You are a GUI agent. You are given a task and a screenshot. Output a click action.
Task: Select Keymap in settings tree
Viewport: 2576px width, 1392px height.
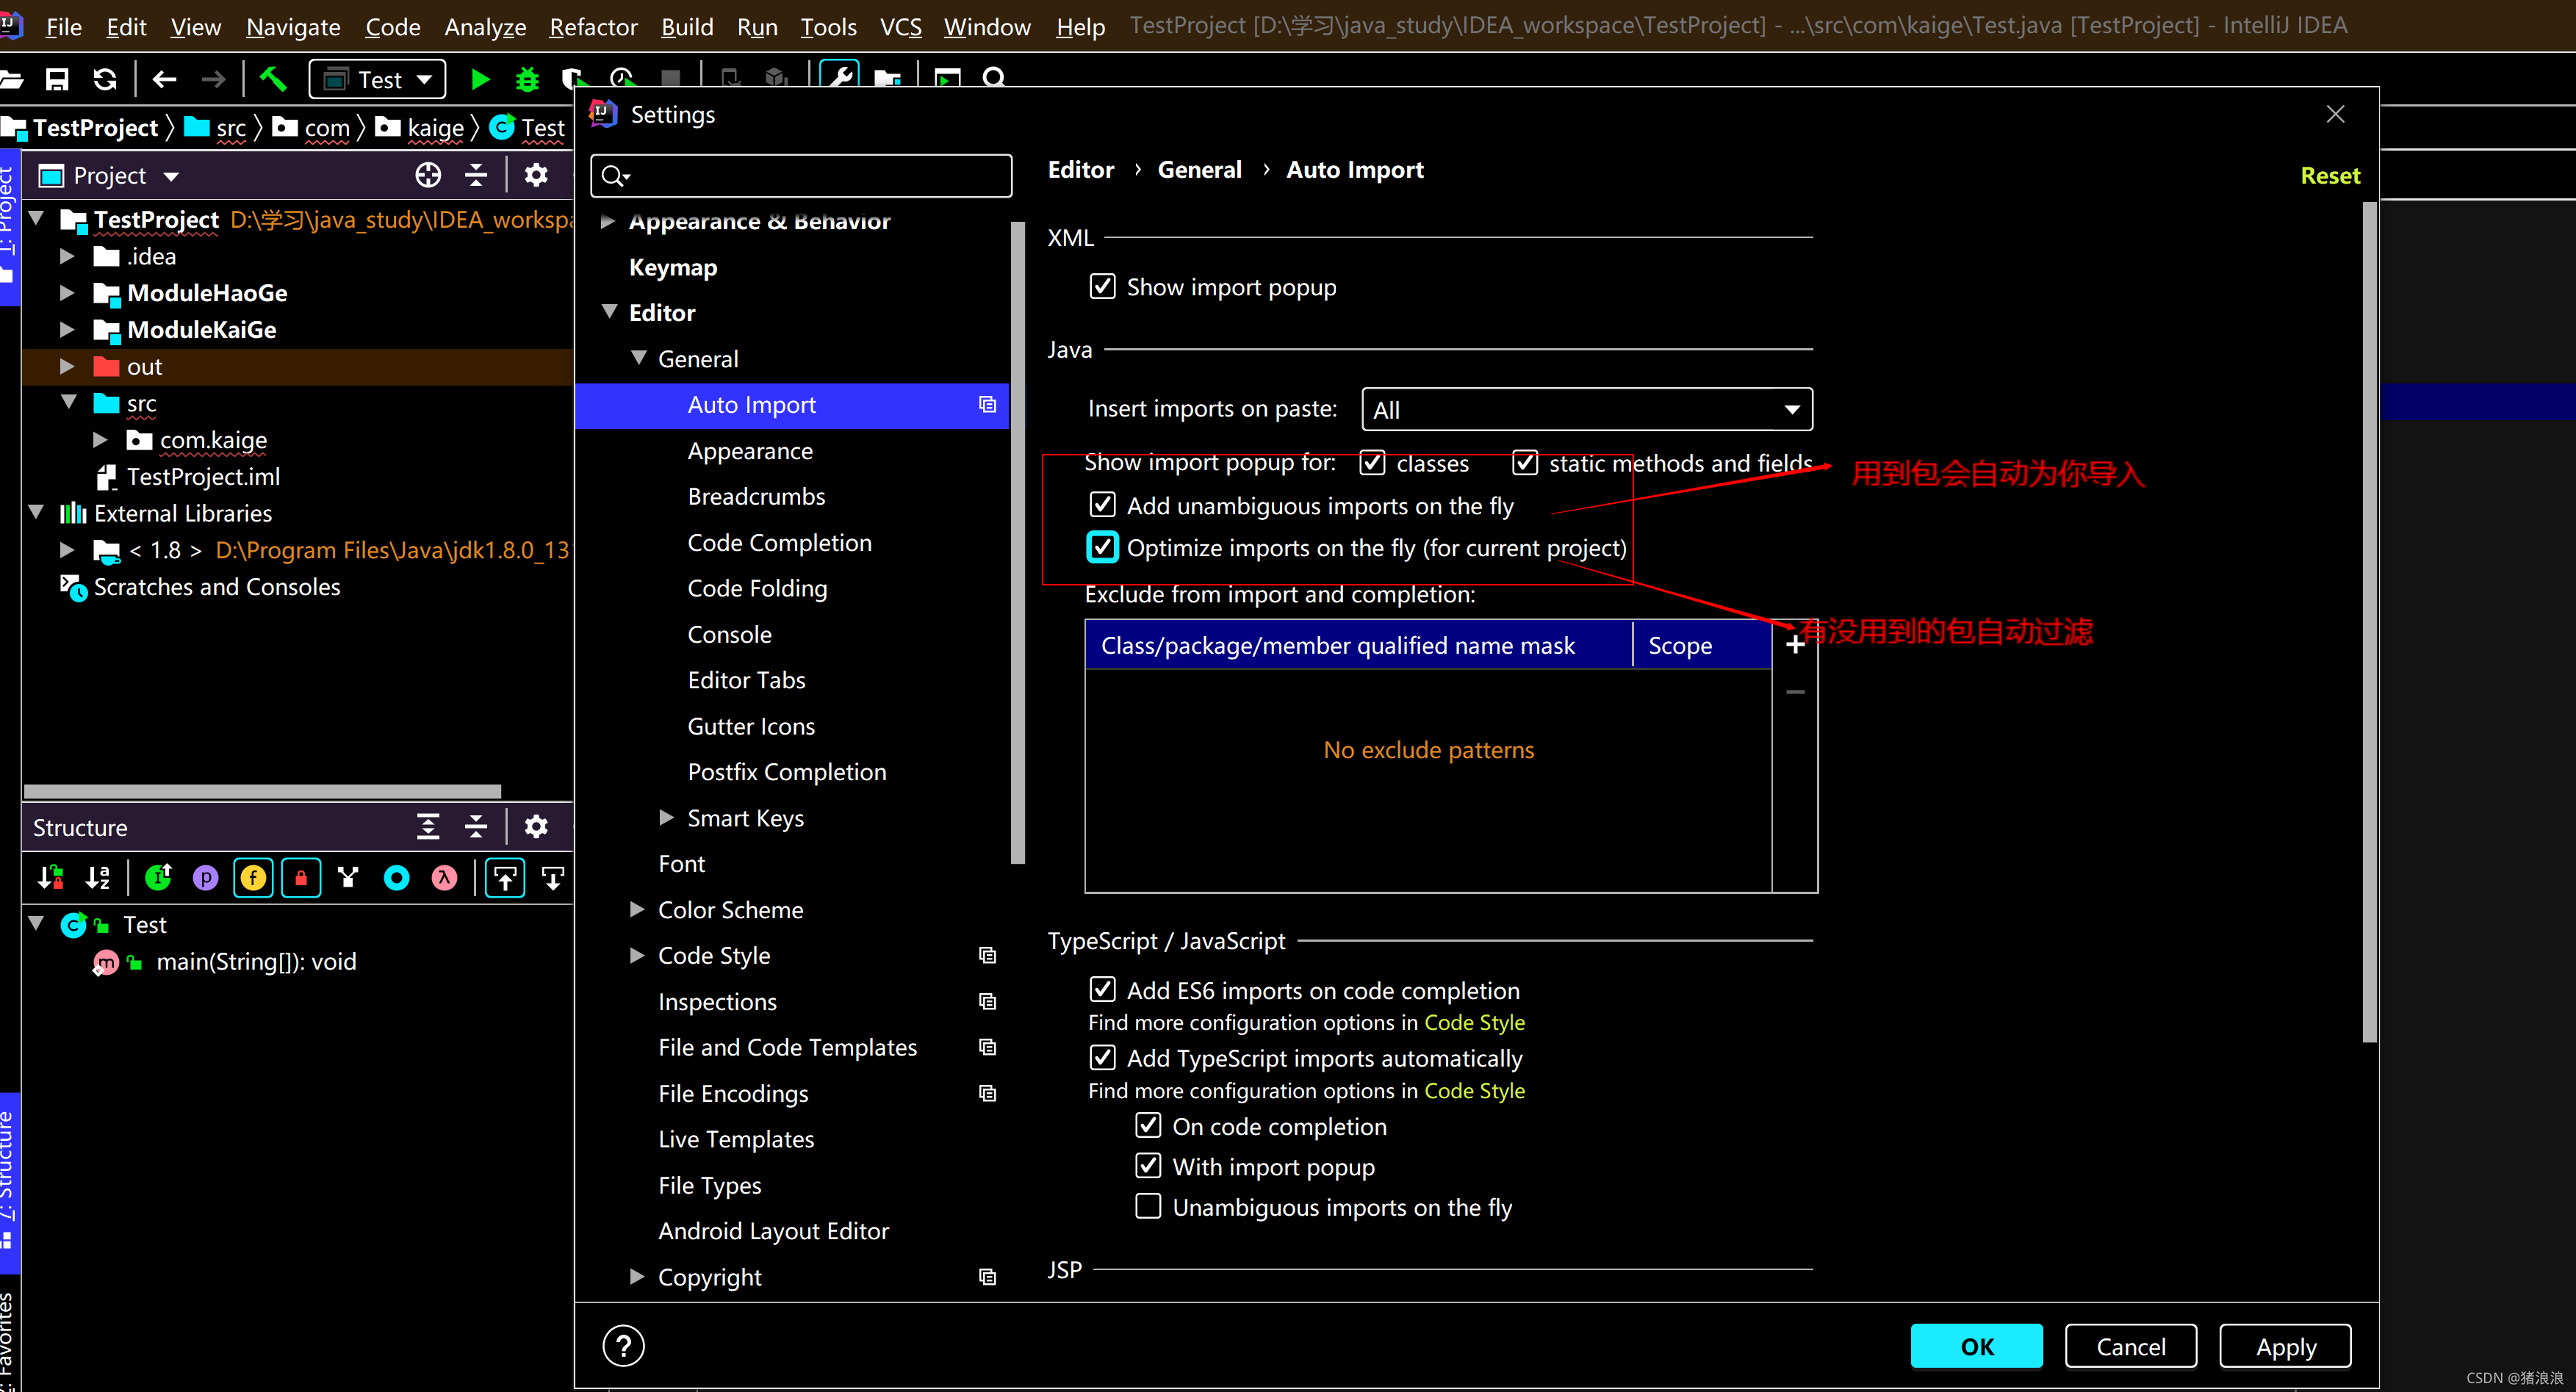tap(673, 267)
